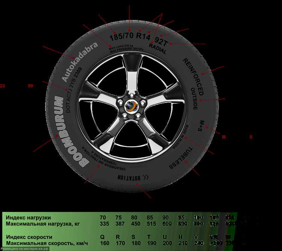Click maximum speed value 160
This screenshot has width=282, height=251.
105,243
